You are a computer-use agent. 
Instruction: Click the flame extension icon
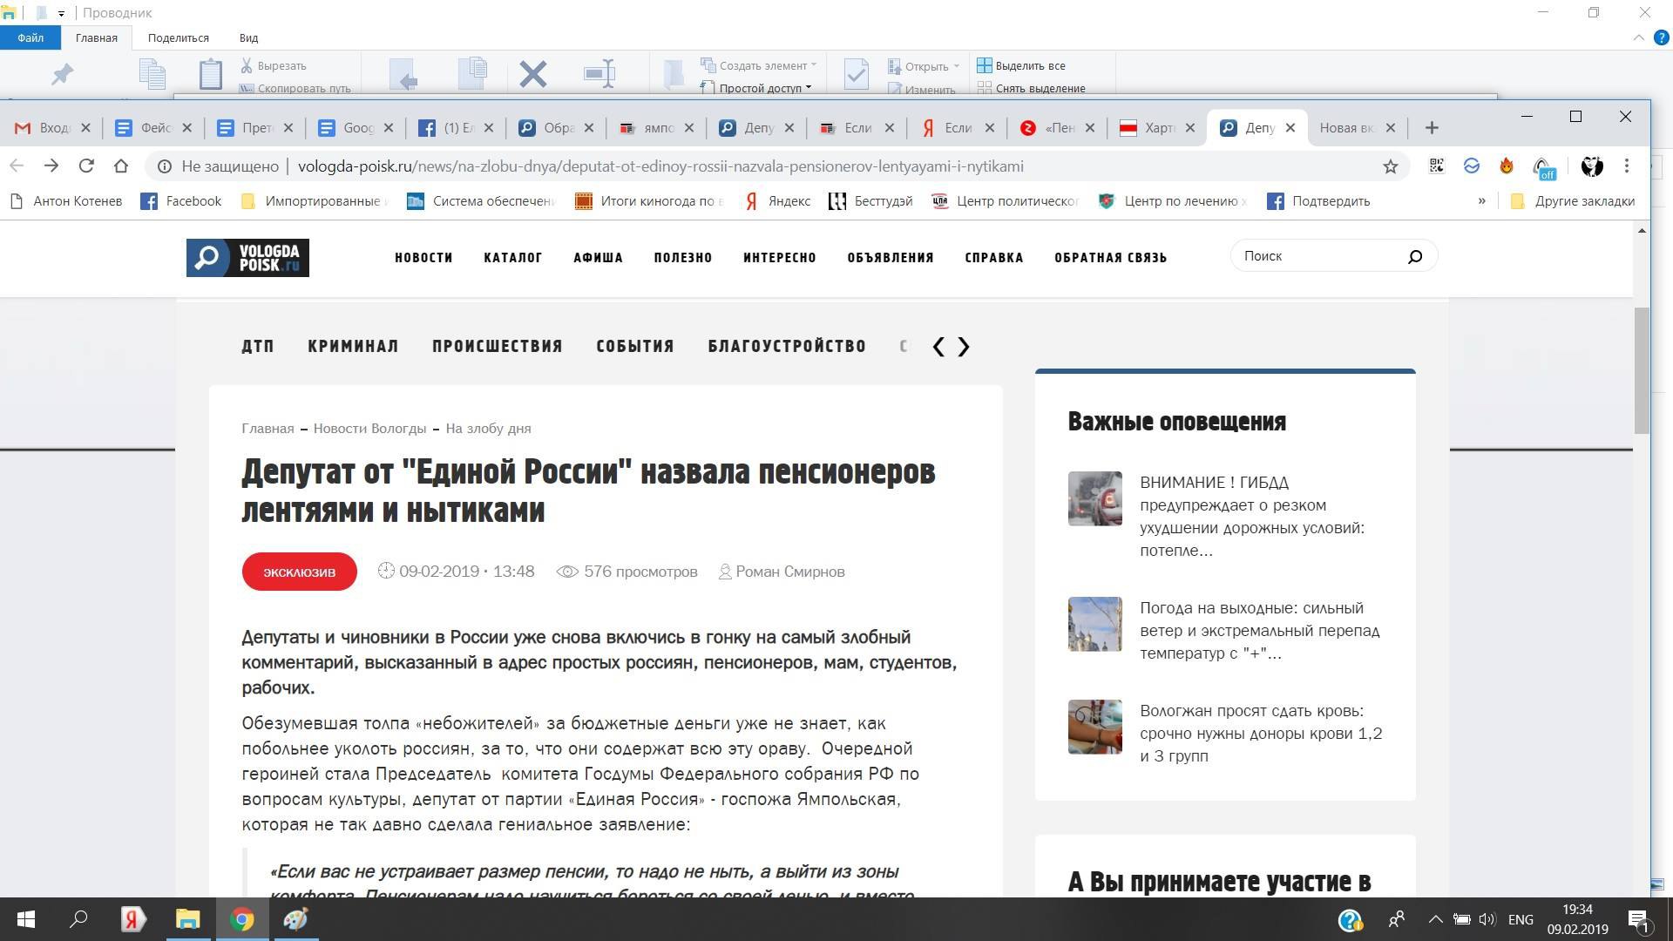coord(1507,166)
